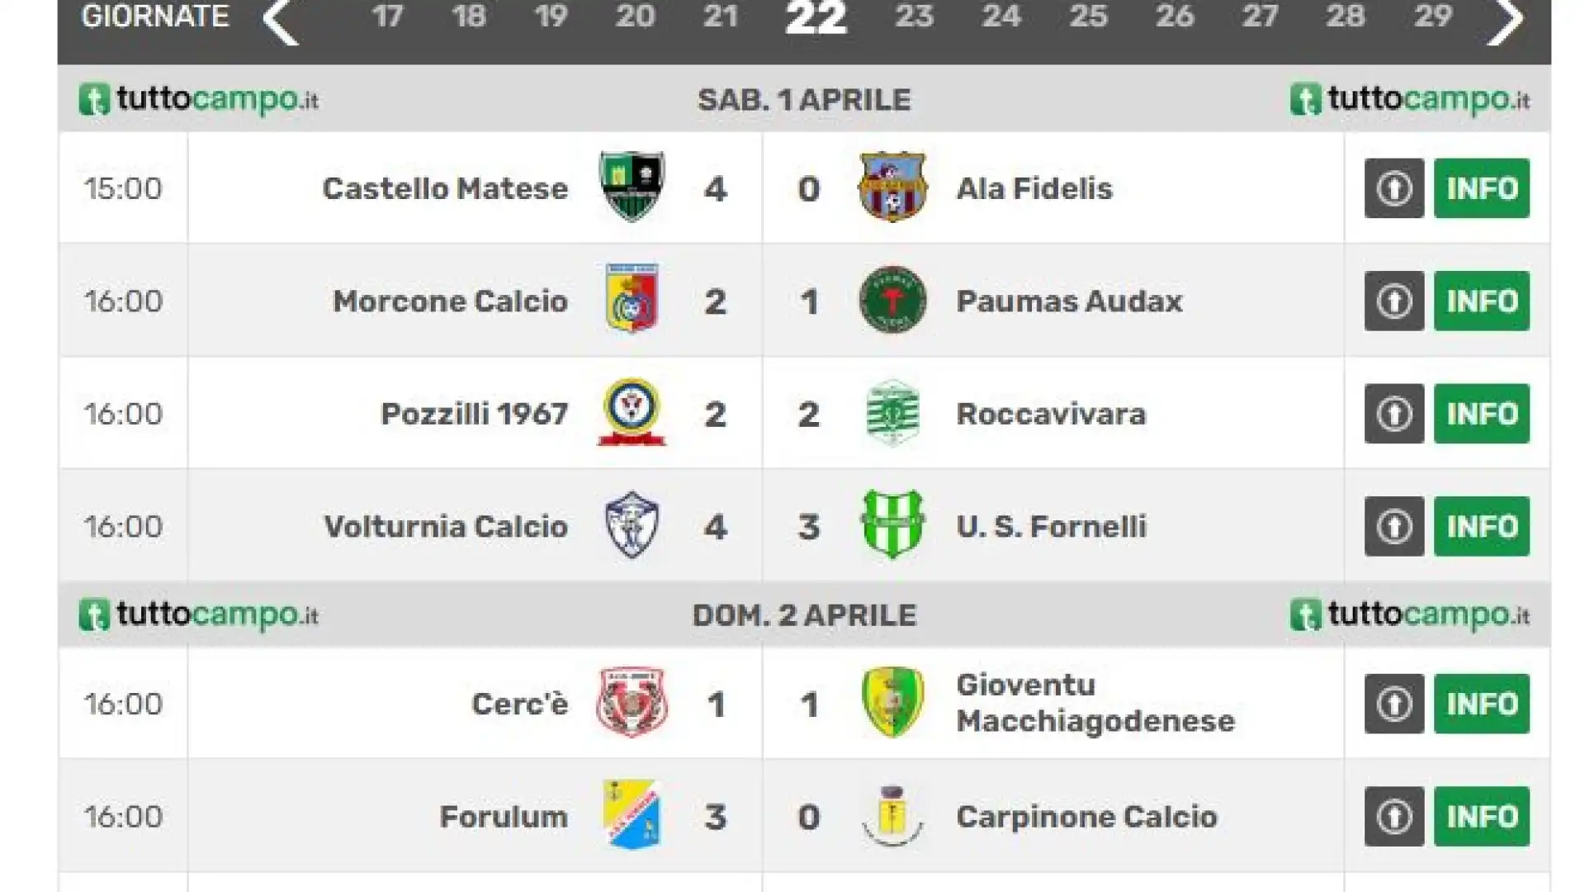Viewport: 1585px width, 892px height.
Task: Click circle-arrow icon for Pozzilli 1967 match
Action: (x=1394, y=414)
